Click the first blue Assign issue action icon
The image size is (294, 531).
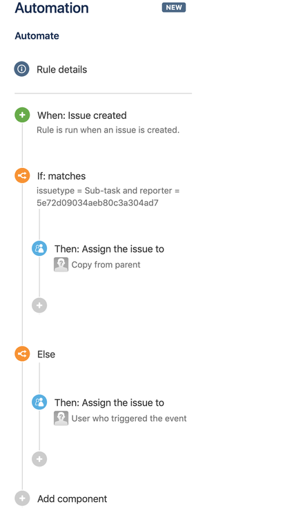pos(39,249)
